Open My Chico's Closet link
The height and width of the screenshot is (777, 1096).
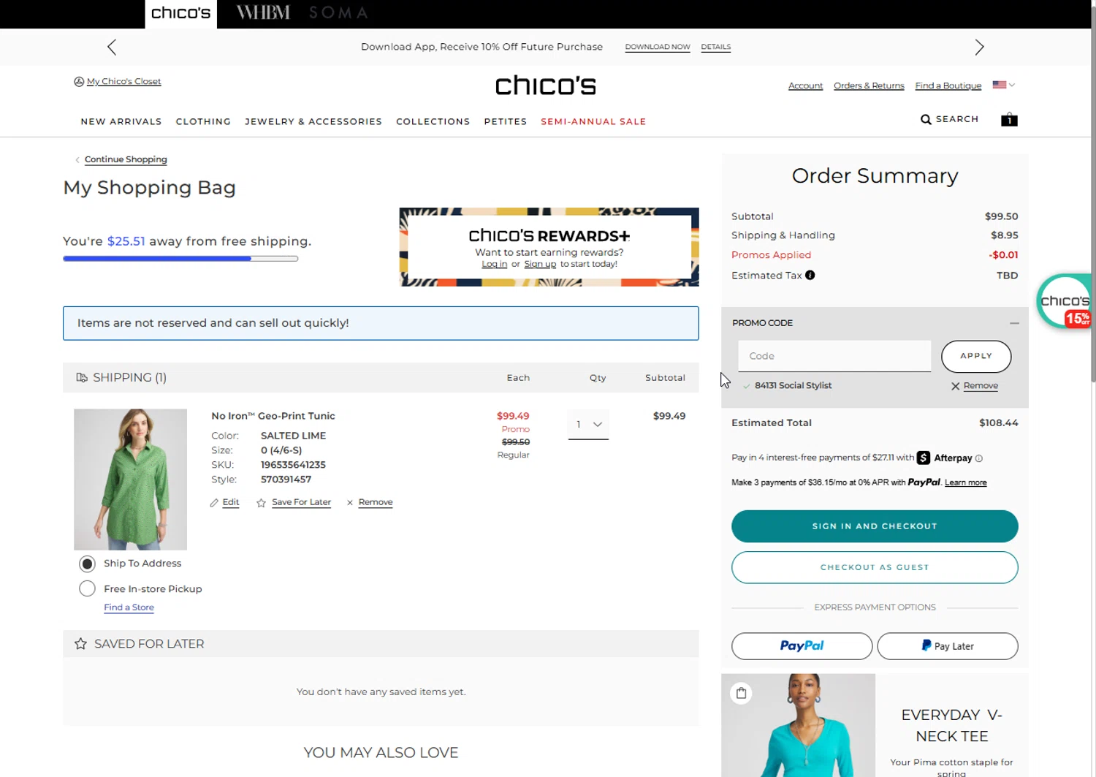pos(123,81)
